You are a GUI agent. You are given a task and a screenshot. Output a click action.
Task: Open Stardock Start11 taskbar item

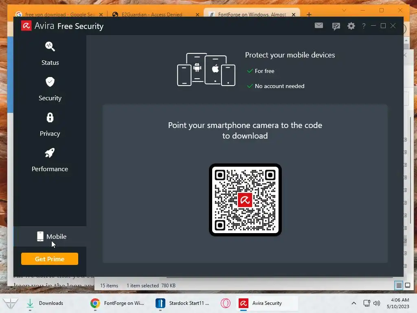point(182,303)
